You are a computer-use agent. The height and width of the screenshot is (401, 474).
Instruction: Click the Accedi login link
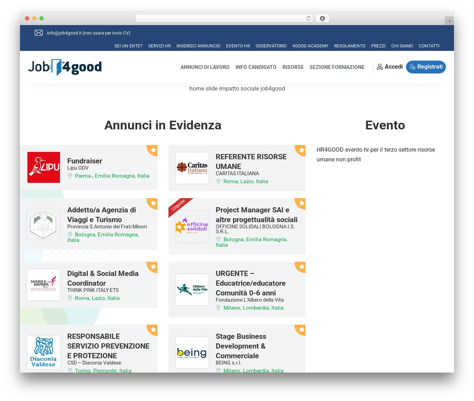pyautogui.click(x=390, y=67)
